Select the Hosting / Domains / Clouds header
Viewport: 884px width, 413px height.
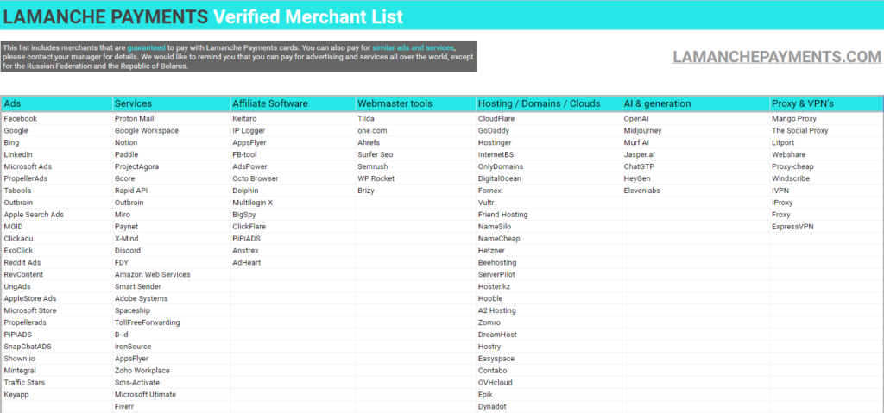tap(548, 103)
